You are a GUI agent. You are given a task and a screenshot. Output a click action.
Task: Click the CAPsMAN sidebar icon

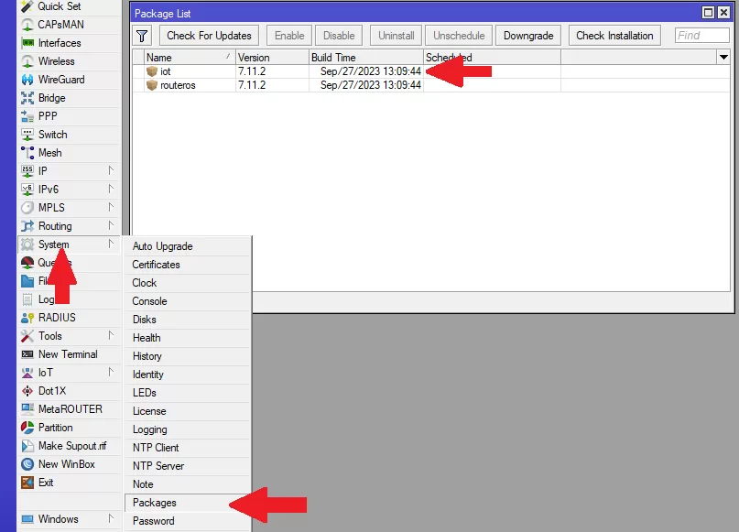pos(27,25)
